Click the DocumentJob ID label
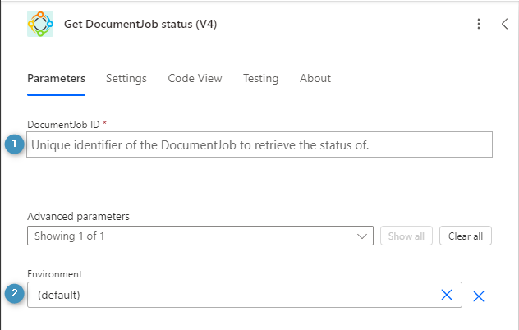Image resolution: width=519 pixels, height=330 pixels. [63, 125]
